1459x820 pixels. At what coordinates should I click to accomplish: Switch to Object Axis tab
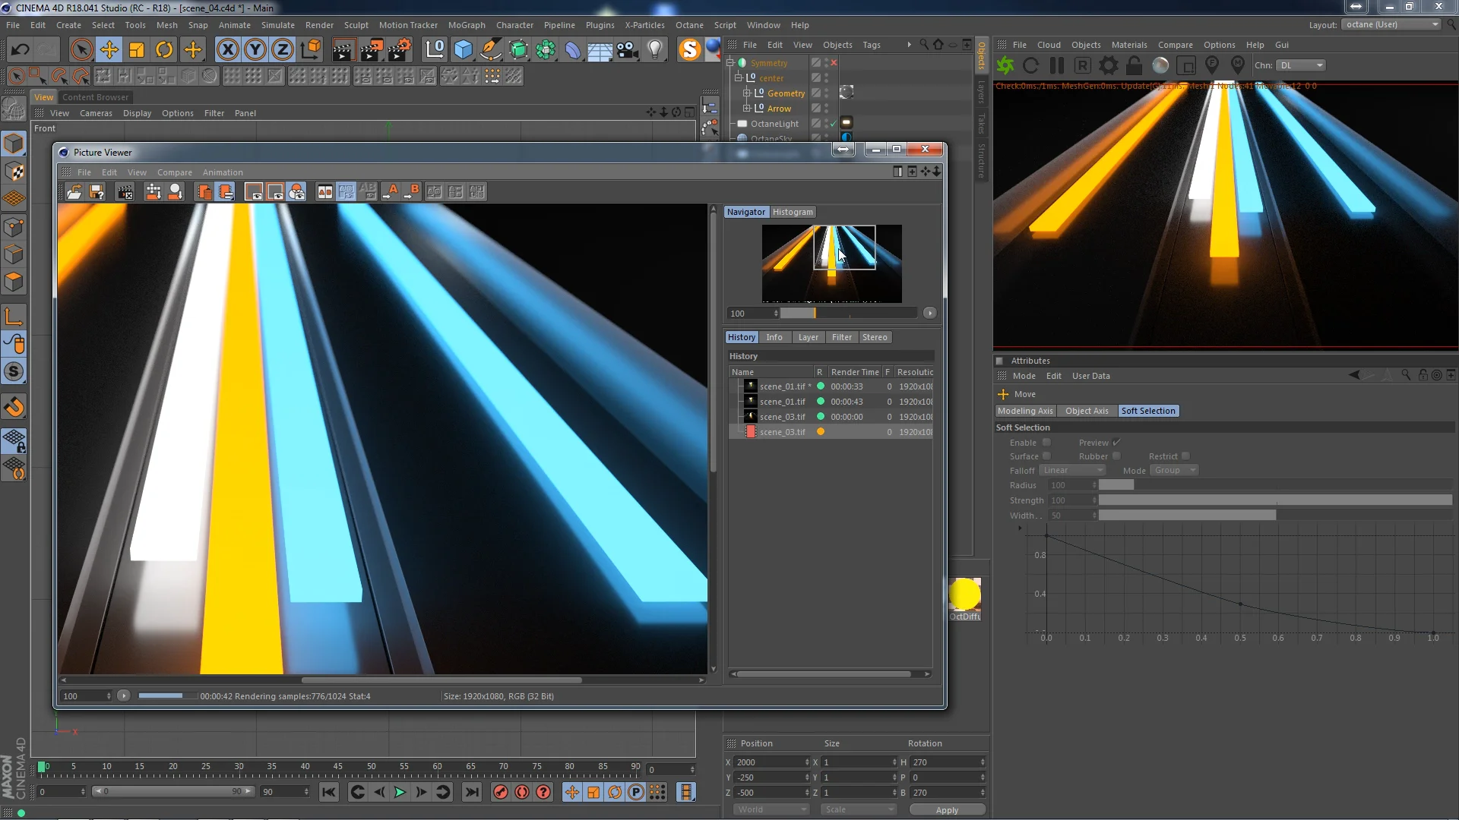pyautogui.click(x=1087, y=411)
